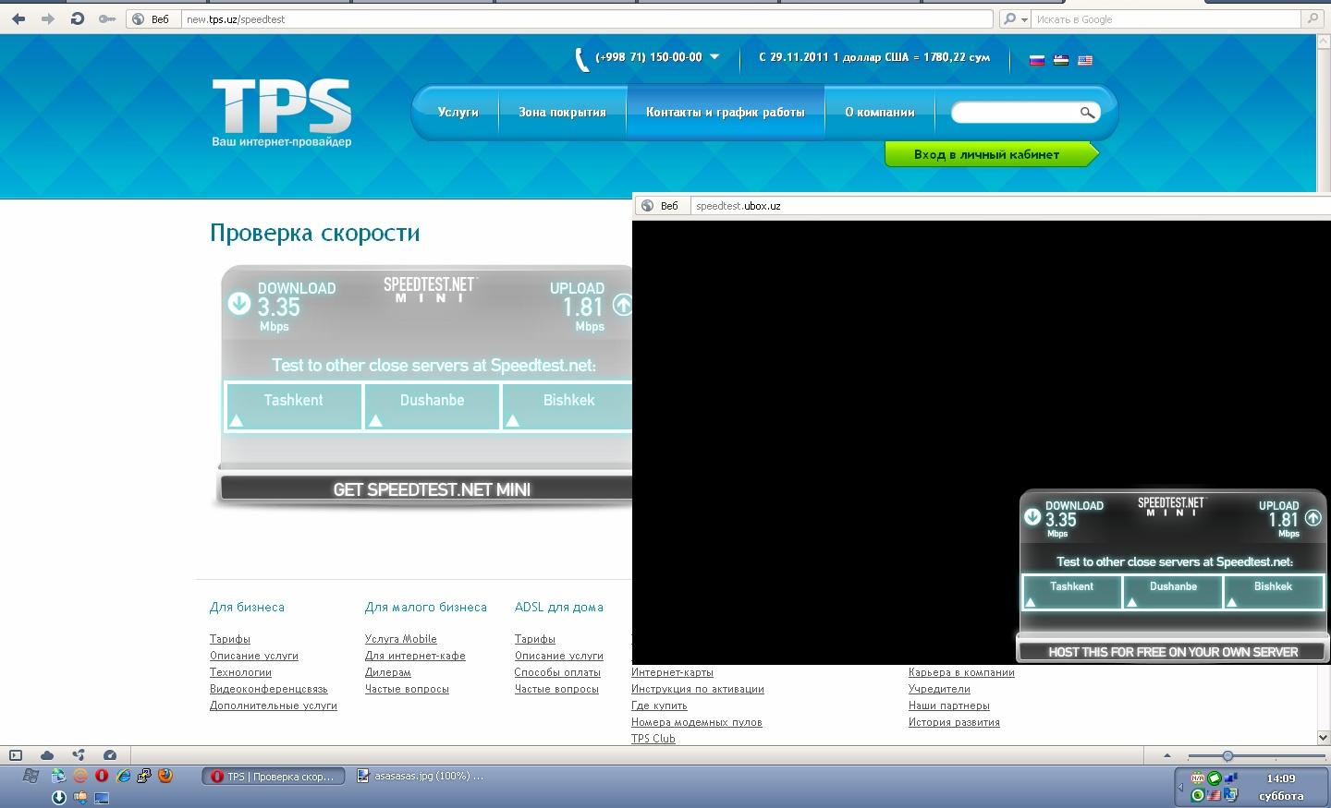Launch Internet Explorer from quick launch bar
1331x808 pixels.
123,776
